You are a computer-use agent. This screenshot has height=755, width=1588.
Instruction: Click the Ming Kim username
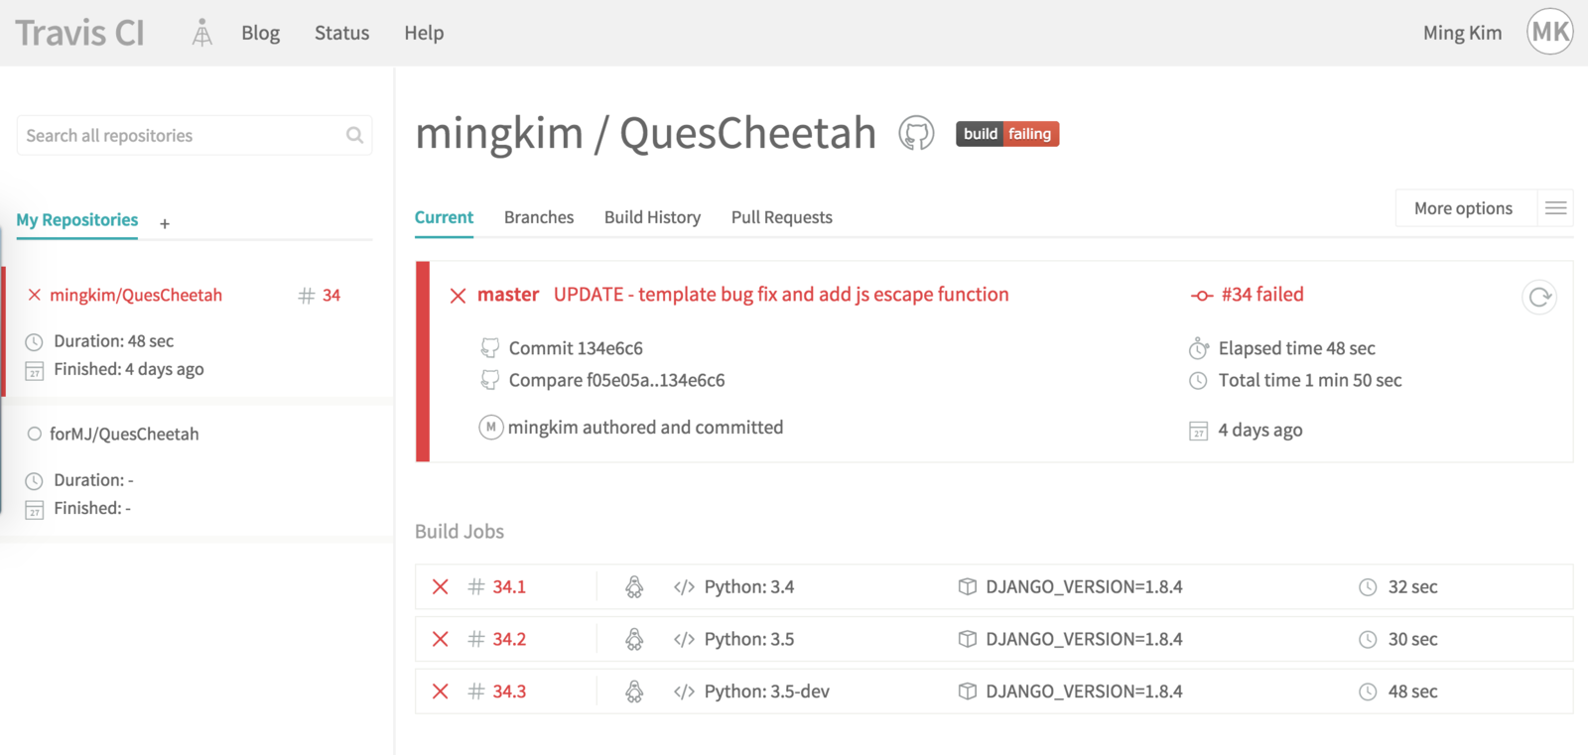(1462, 33)
